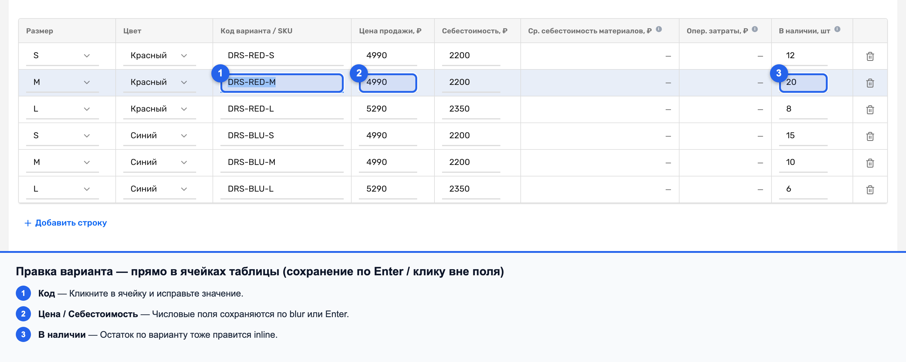The image size is (906, 362).
Task: Edit stock quantity 15 for DRS-BLU-S
Action: (x=803, y=136)
